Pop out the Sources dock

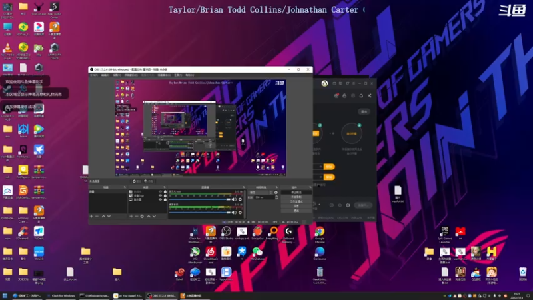coord(164,187)
